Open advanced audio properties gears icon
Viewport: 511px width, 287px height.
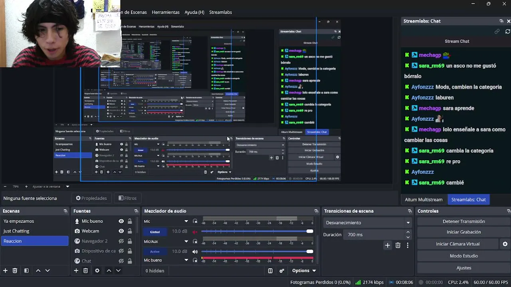(282, 271)
